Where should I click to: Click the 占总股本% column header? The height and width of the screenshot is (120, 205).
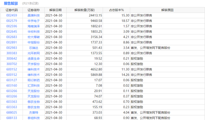click(x=116, y=10)
